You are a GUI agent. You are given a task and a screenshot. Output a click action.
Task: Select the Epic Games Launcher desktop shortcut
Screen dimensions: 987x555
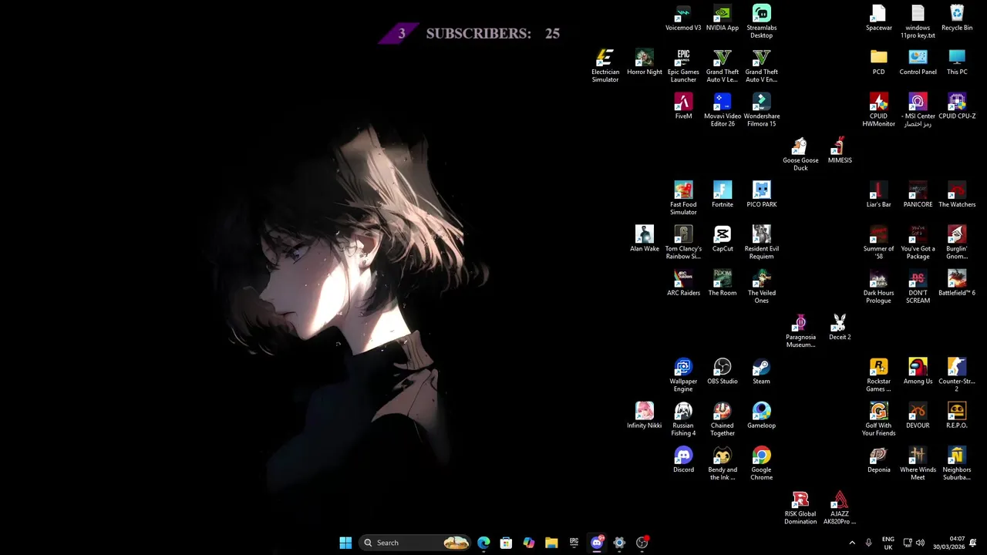click(x=683, y=66)
